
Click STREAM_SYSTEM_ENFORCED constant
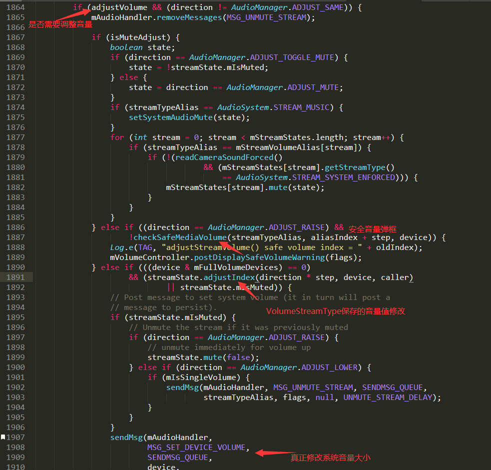pyautogui.click(x=344, y=177)
